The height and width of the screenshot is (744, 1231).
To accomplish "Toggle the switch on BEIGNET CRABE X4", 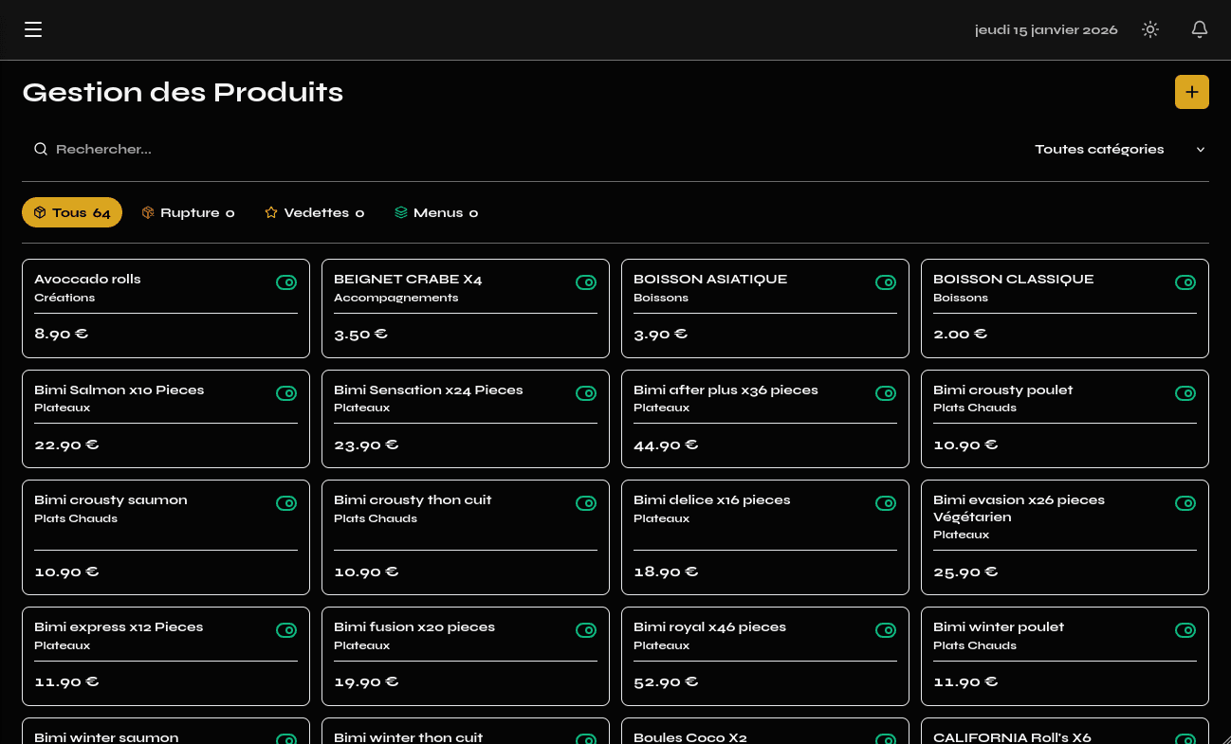I will pos(586,281).
